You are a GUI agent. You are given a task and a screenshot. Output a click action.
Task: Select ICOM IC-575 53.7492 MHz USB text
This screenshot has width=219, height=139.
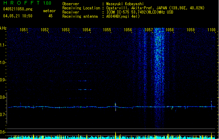[140, 12]
